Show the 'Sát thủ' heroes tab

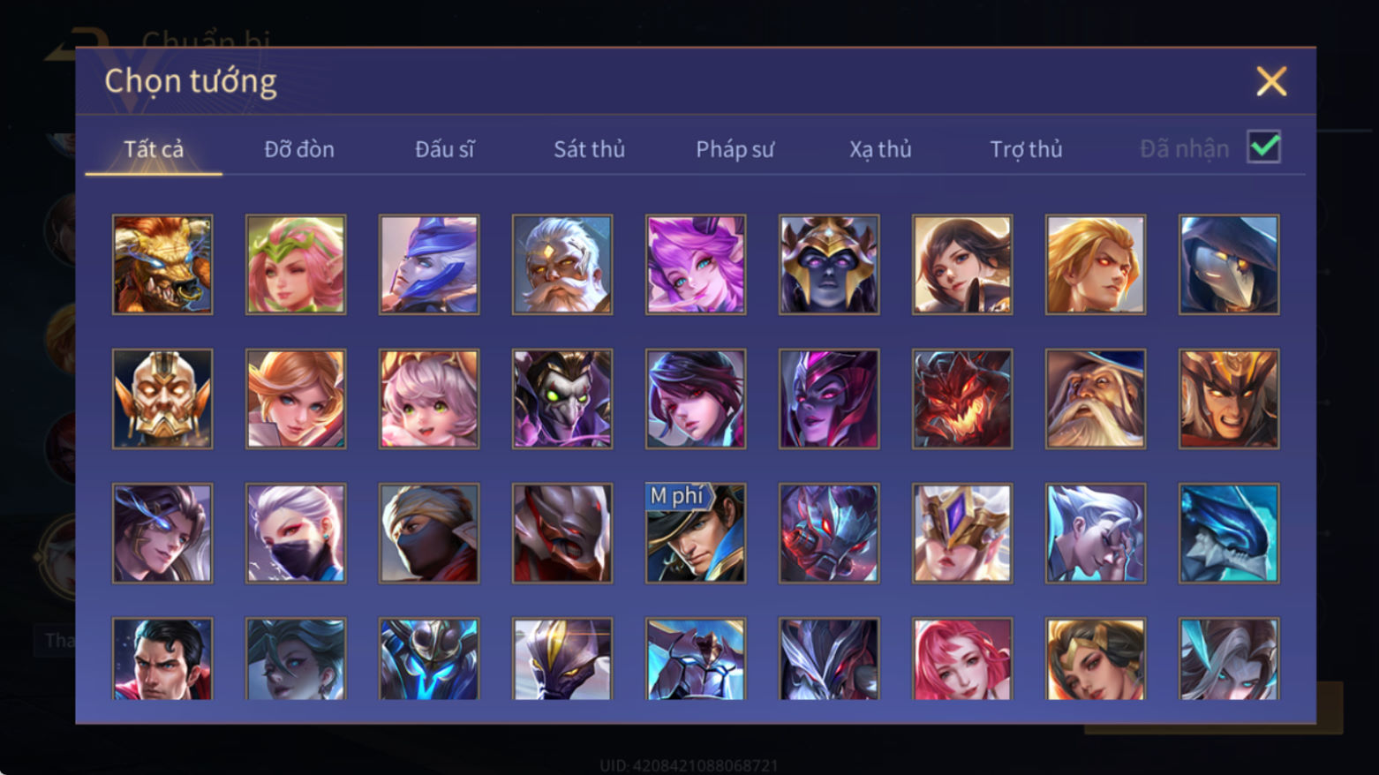[x=590, y=149]
